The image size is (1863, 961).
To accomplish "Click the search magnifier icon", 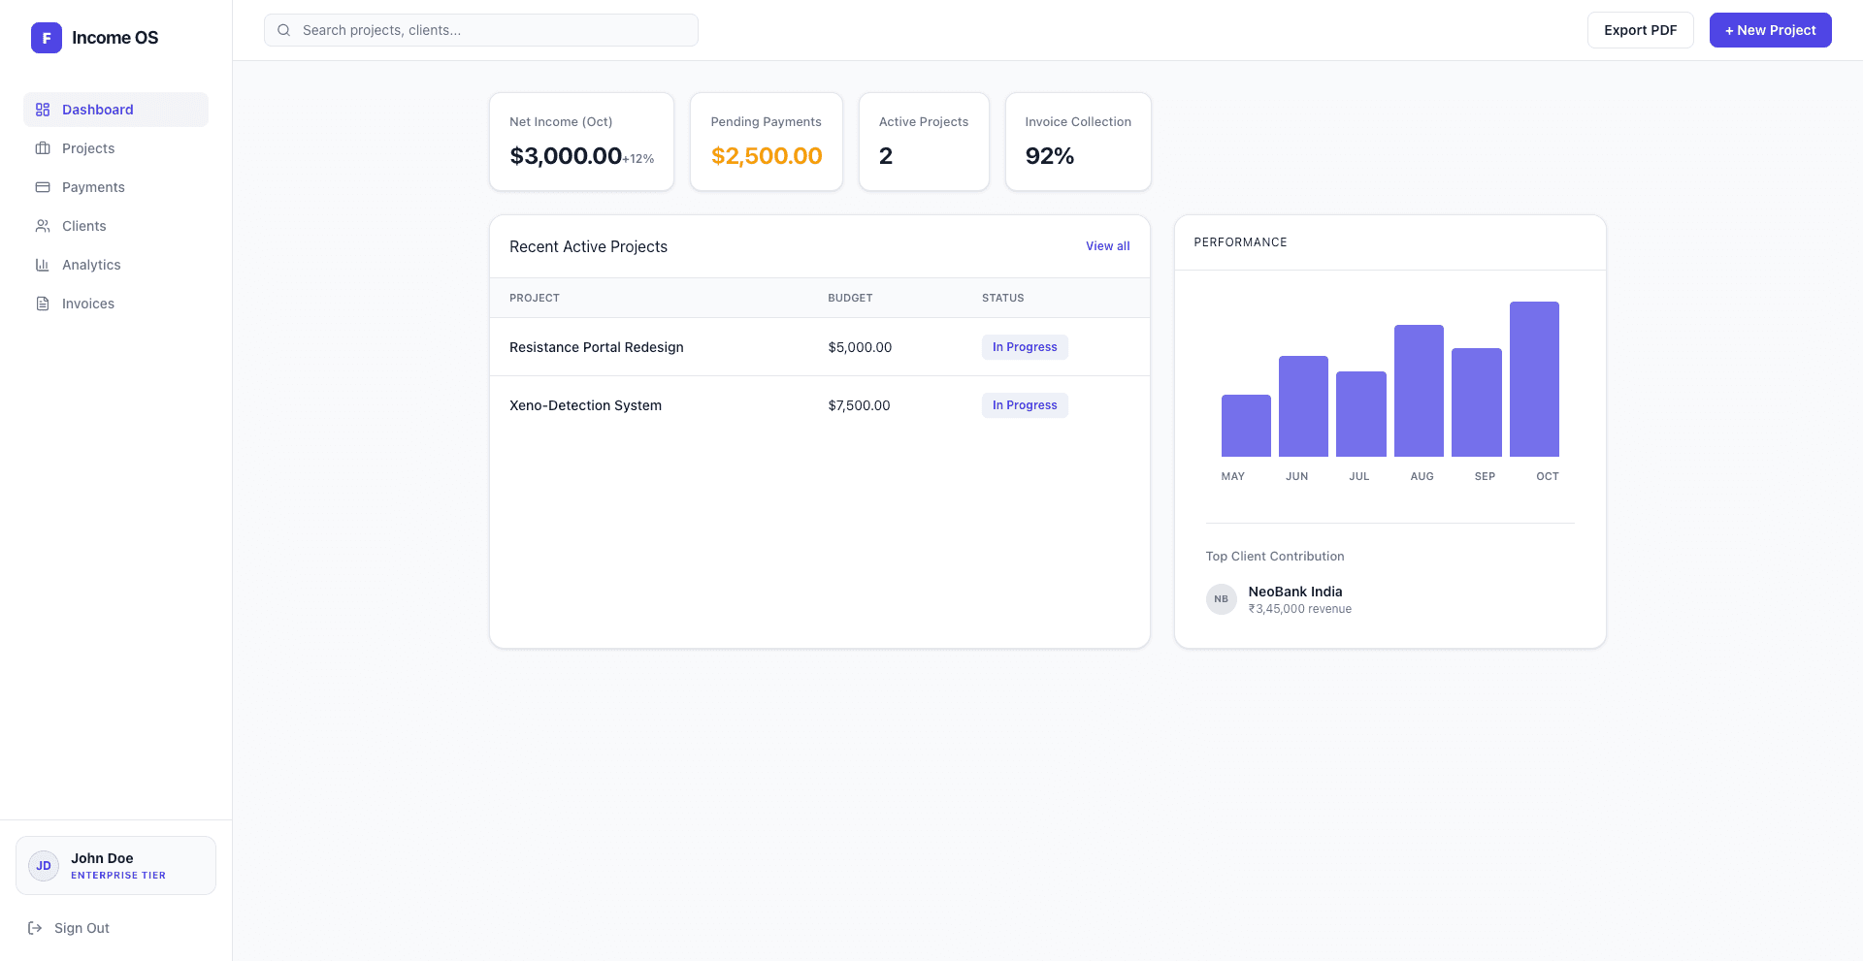I will (284, 30).
